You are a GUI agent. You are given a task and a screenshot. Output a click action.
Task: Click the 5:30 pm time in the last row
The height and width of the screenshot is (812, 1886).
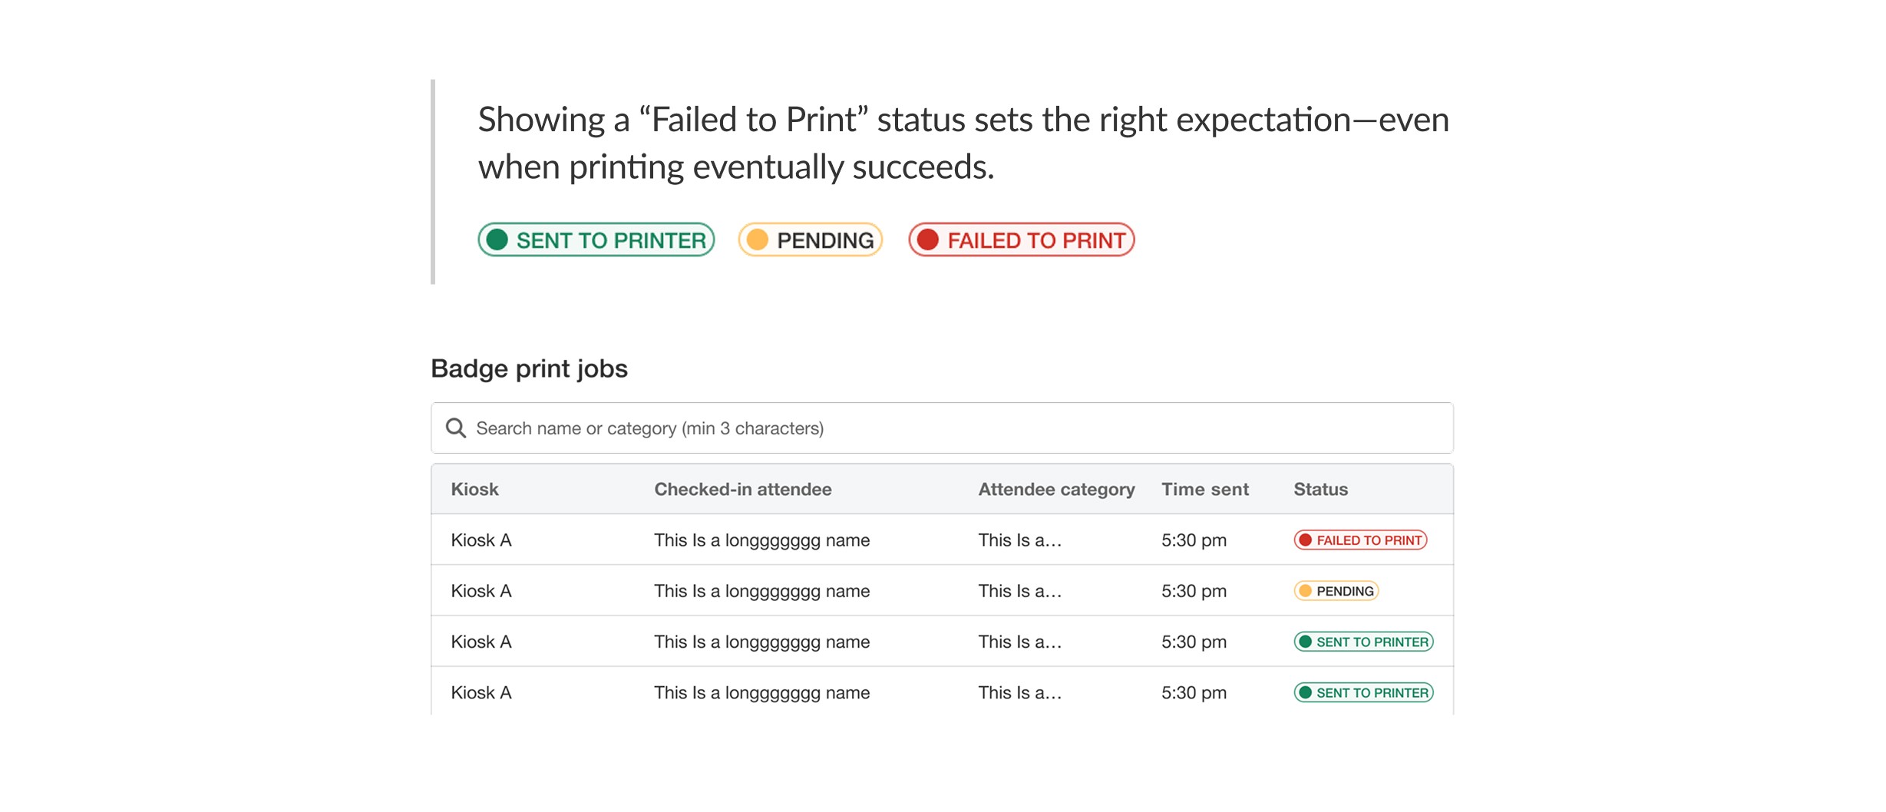coord(1194,692)
